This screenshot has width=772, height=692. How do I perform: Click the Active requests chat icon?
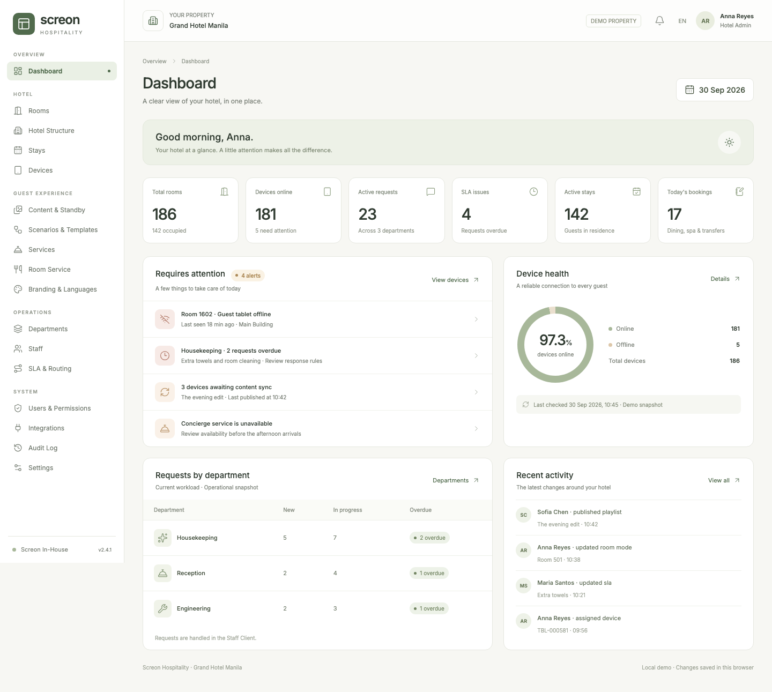(x=430, y=192)
